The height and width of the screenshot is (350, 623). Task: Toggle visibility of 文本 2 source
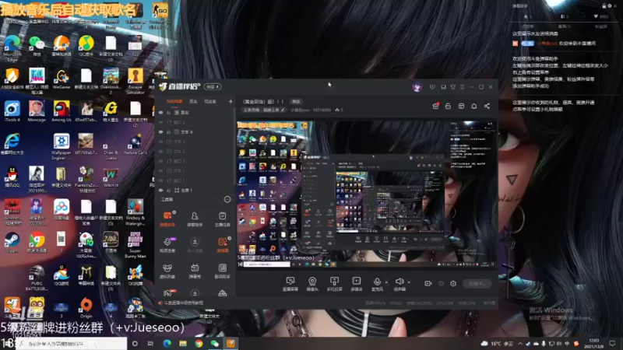coord(161,152)
